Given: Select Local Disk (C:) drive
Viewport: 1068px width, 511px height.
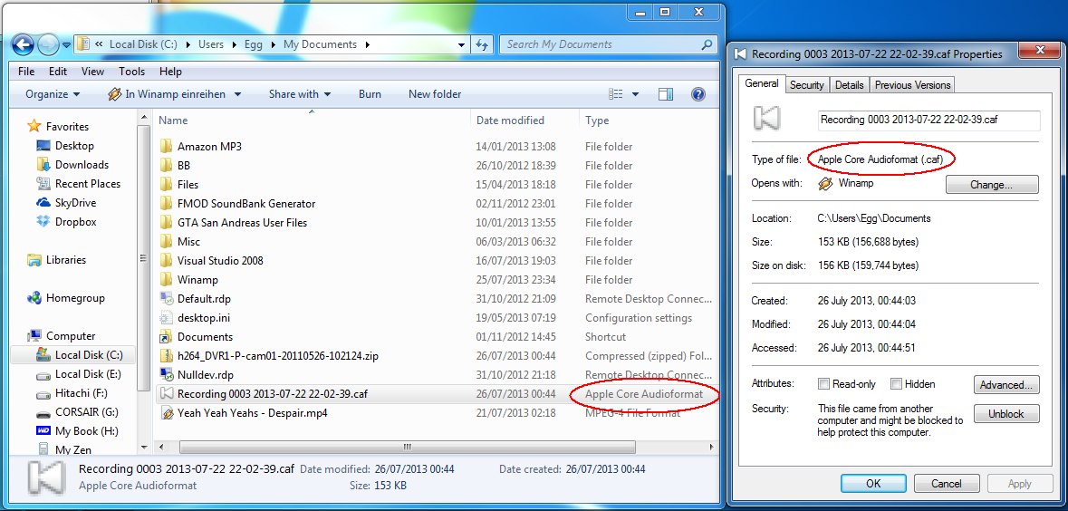Looking at the screenshot, I should [89, 354].
